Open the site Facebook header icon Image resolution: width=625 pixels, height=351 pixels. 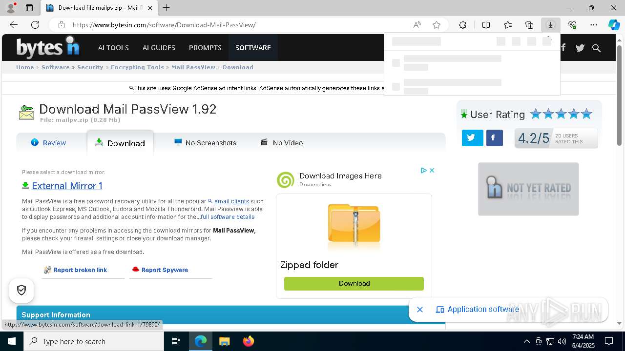[x=563, y=47]
